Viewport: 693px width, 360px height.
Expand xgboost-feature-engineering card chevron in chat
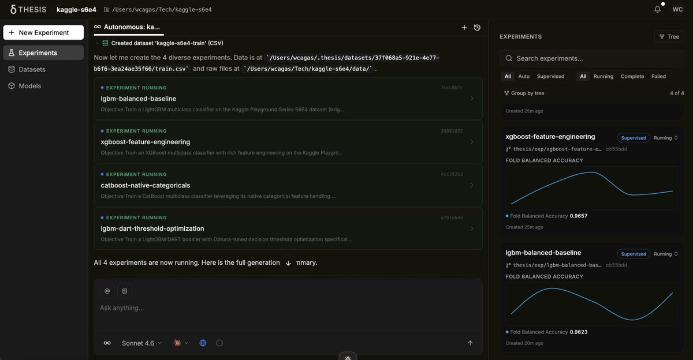tap(472, 142)
